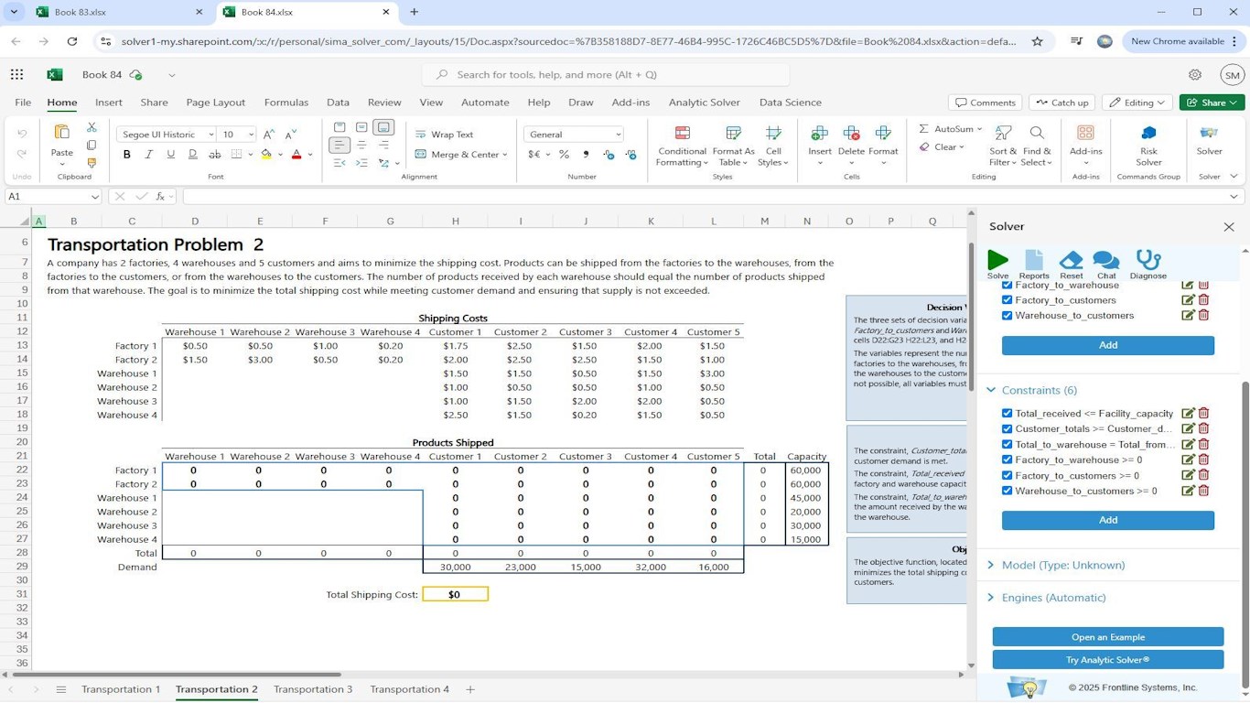The height and width of the screenshot is (703, 1250).
Task: Run the Solver with the green Solve icon
Action: [997, 261]
